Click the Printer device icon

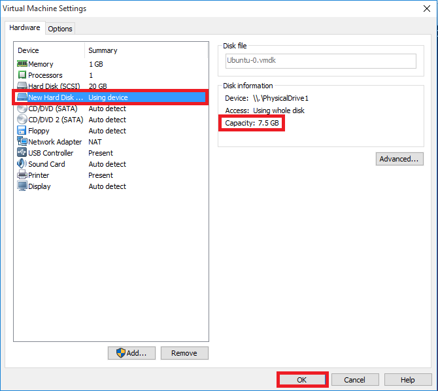pos(22,175)
